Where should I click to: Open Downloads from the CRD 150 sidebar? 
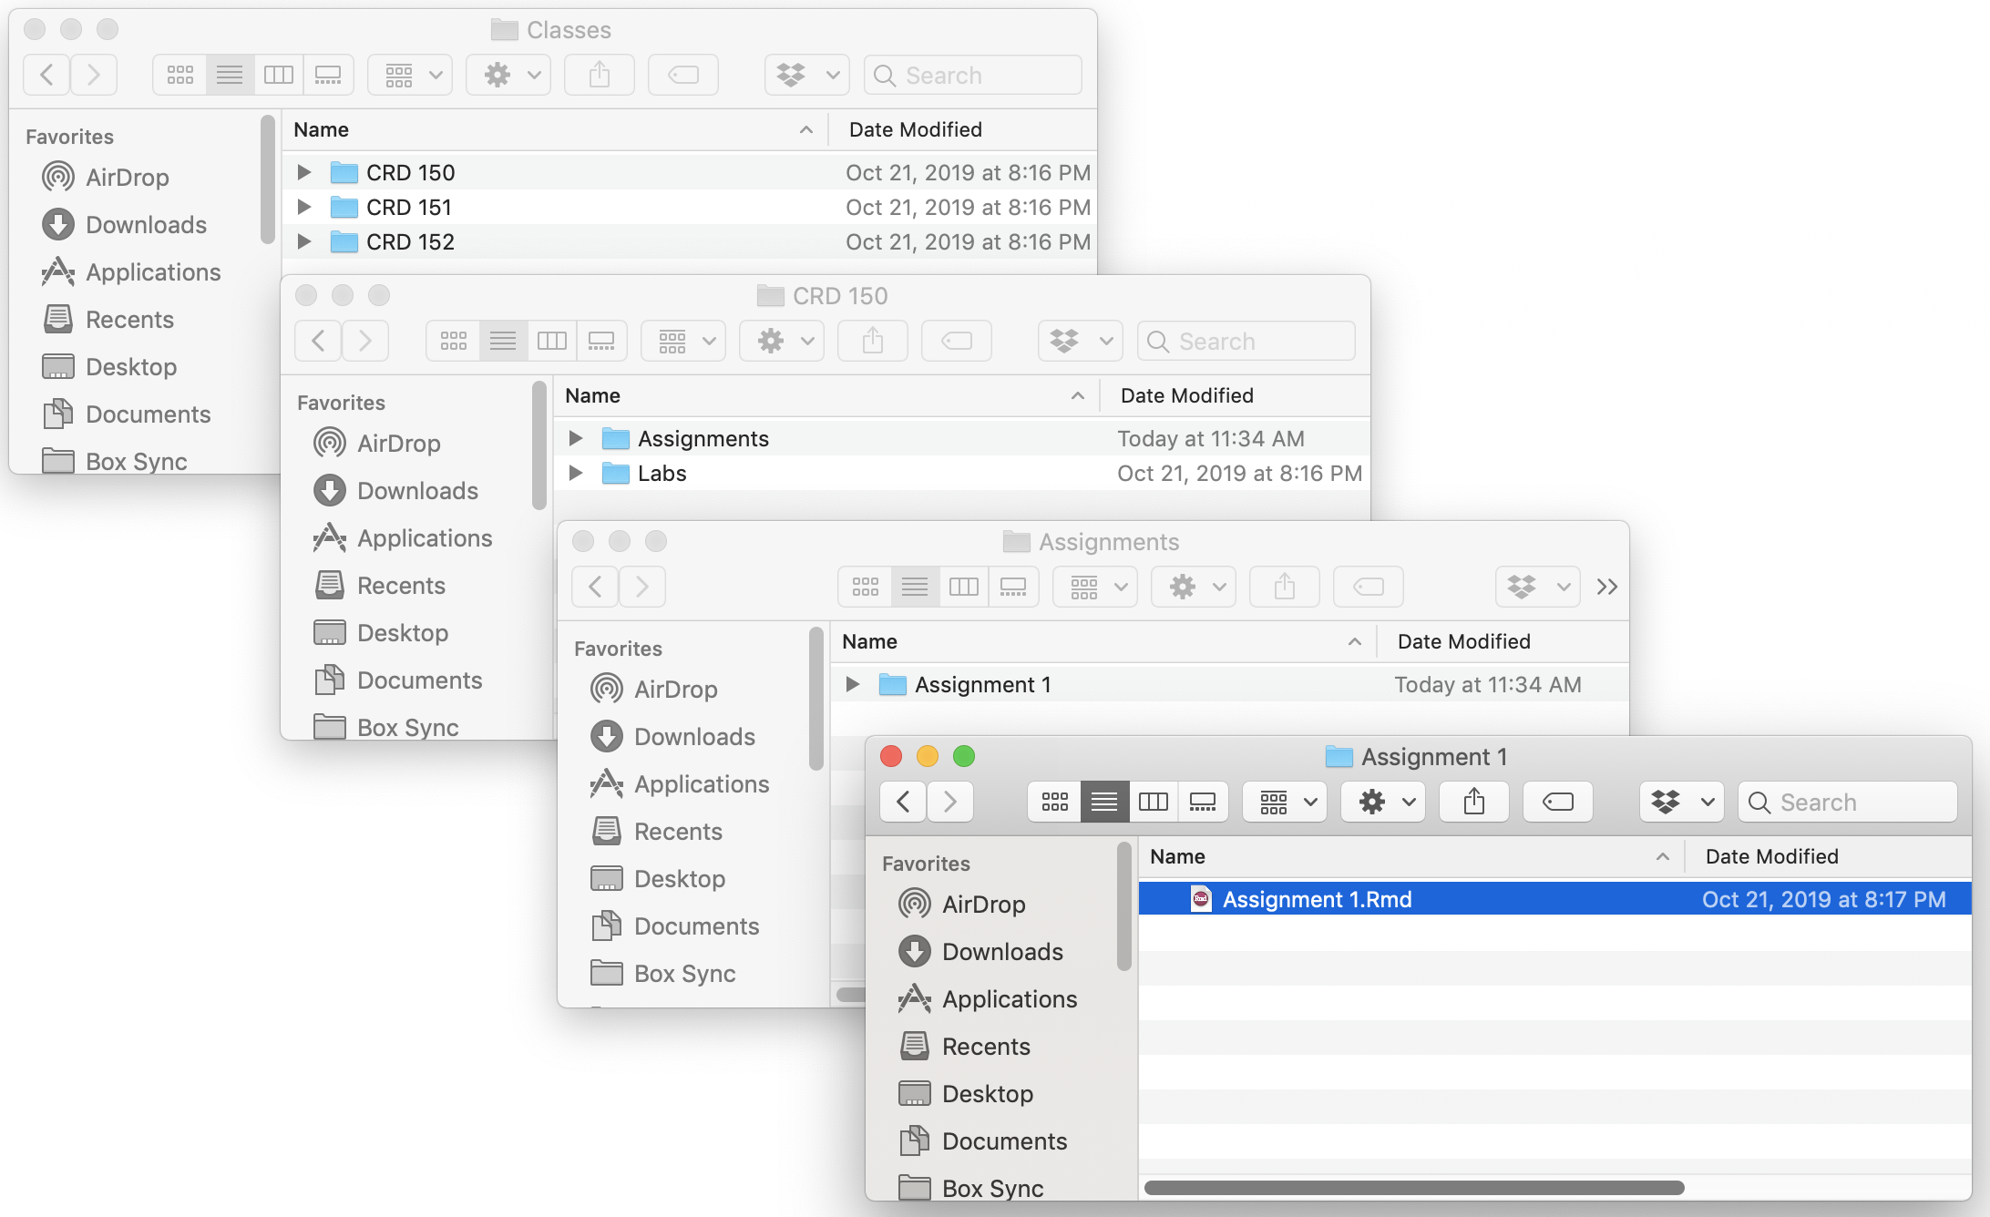418,490
